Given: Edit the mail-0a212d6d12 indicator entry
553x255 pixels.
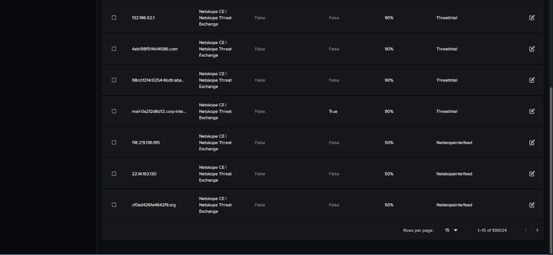Looking at the screenshot, I should [532, 111].
